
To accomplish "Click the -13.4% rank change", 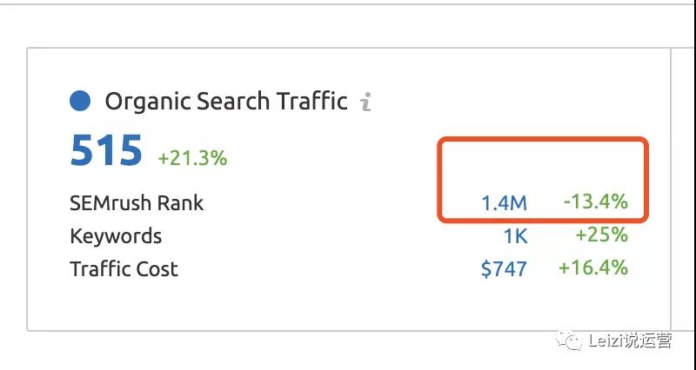I will (596, 202).
